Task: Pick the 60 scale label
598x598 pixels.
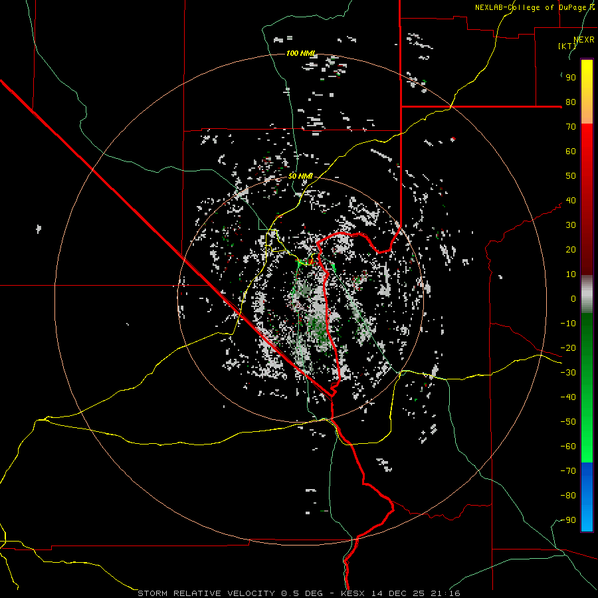Action: [571, 151]
